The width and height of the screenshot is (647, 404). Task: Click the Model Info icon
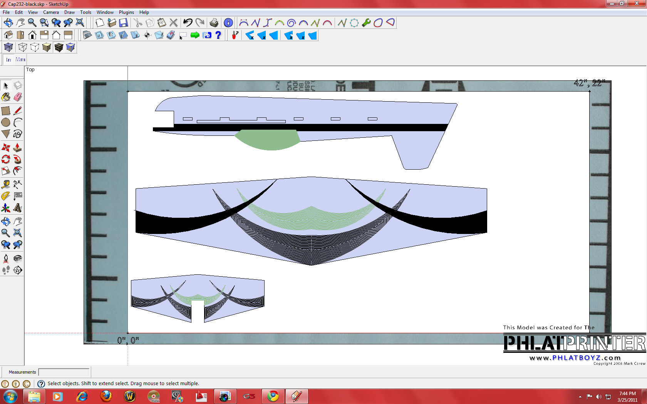[x=228, y=23]
